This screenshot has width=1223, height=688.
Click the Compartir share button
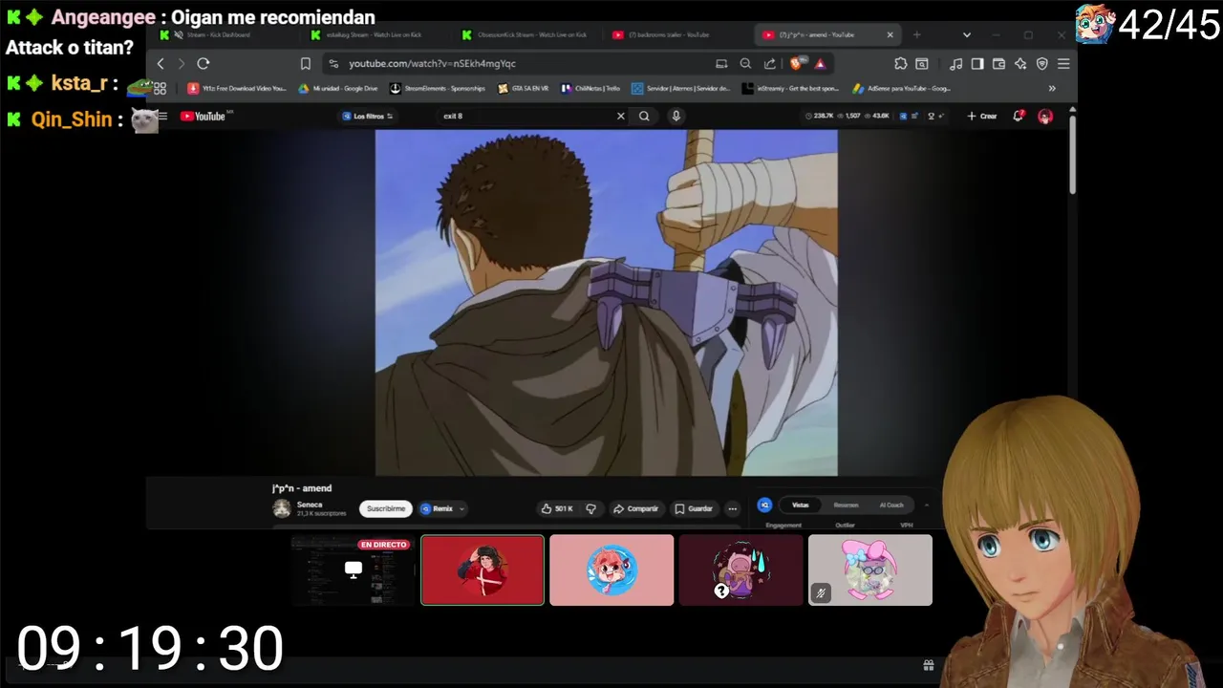[x=636, y=509]
